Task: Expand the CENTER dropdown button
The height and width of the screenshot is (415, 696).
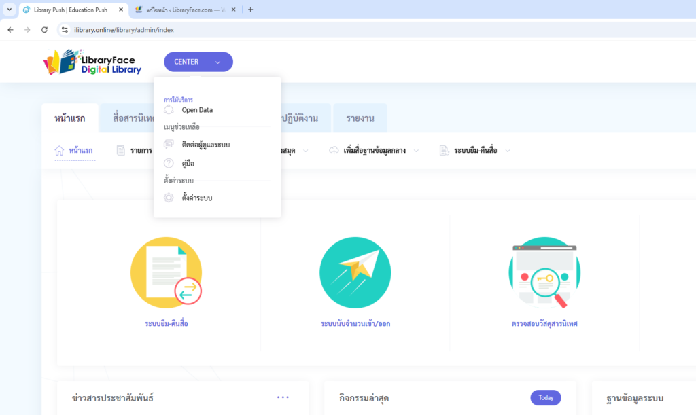Action: [x=198, y=62]
